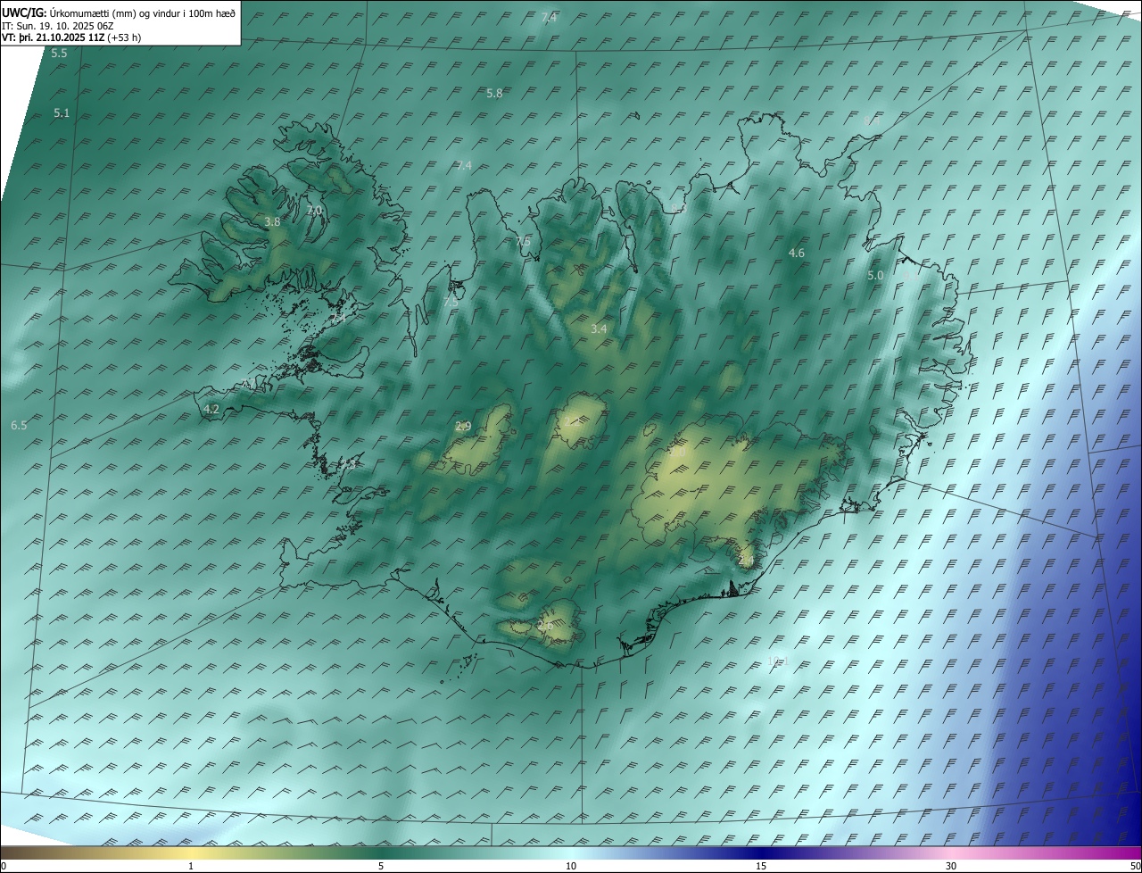Image resolution: width=1142 pixels, height=873 pixels.
Task: Click the 5.5 value label on the map
Action: [x=59, y=54]
